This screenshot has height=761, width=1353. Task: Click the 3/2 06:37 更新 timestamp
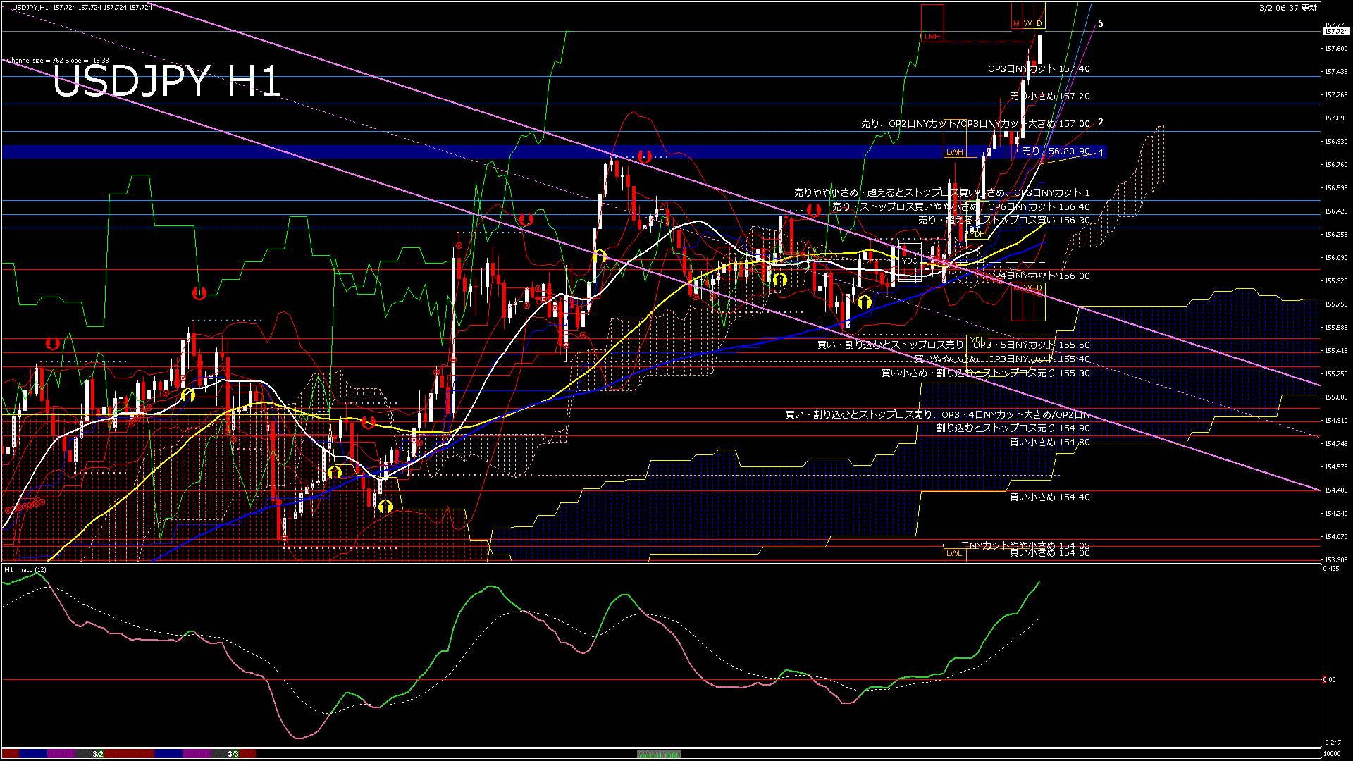coord(1287,8)
